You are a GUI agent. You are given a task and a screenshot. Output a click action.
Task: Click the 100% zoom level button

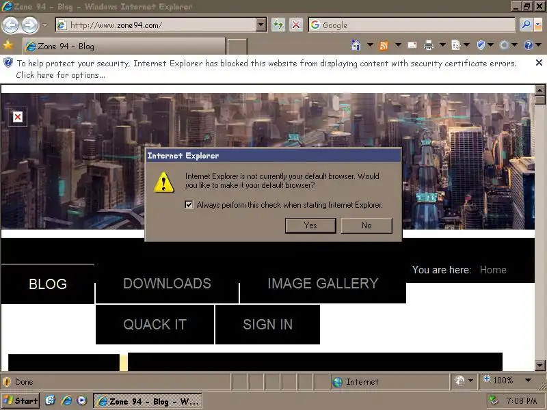tap(498, 380)
